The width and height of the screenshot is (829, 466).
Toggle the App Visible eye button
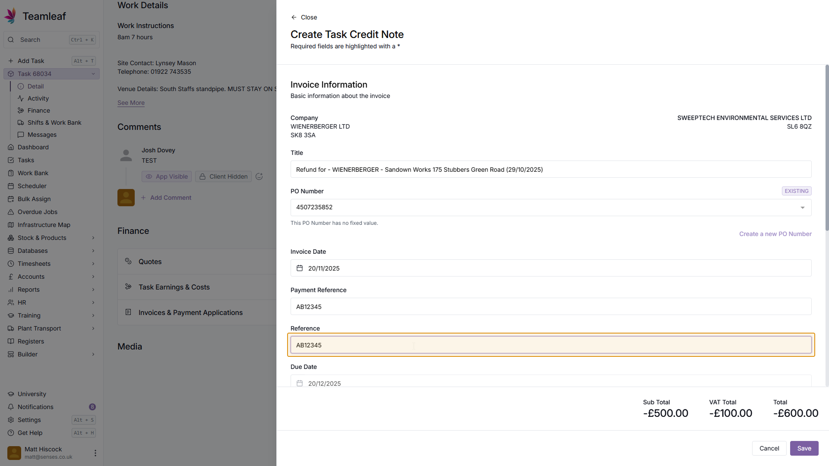point(167,176)
